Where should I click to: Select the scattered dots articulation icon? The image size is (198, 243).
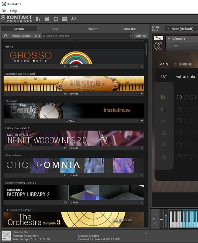[x=164, y=121]
